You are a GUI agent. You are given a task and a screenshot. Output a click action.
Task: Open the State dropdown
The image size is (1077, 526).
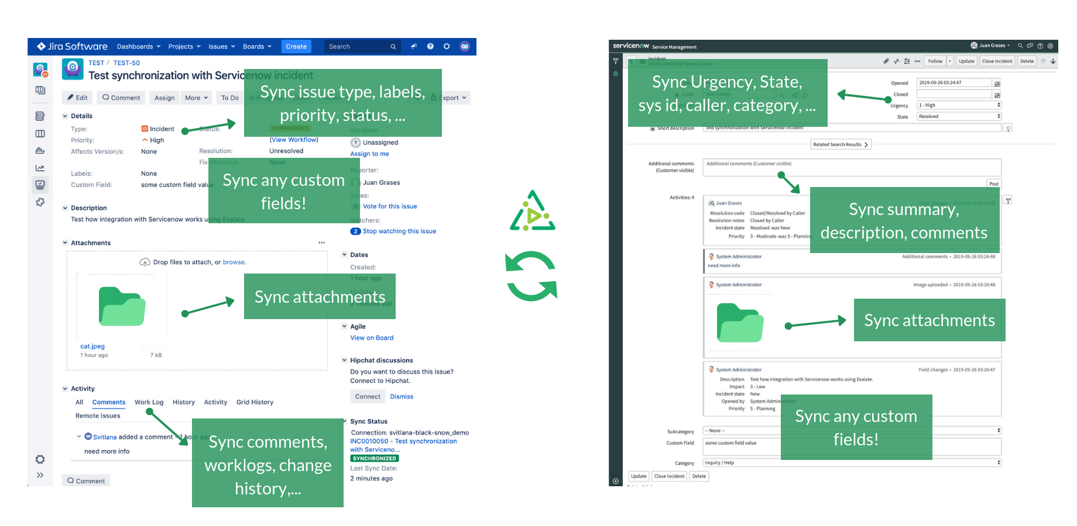(x=959, y=116)
